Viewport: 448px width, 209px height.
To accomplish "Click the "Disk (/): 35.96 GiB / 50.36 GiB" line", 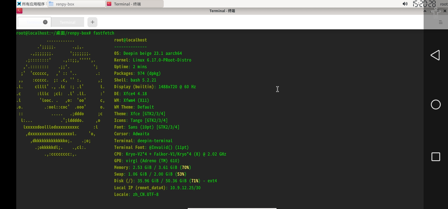I will coord(166,181).
